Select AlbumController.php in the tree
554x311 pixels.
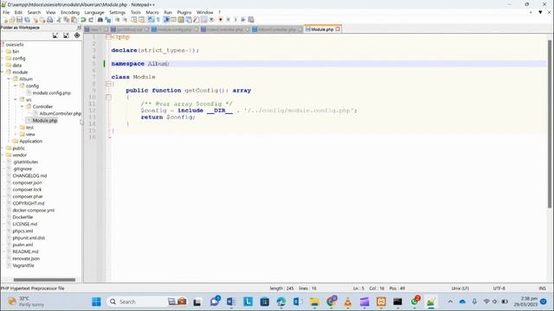(x=60, y=113)
